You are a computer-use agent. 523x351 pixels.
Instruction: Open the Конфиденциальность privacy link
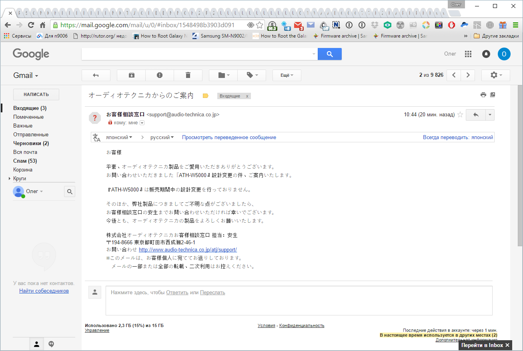click(x=302, y=325)
